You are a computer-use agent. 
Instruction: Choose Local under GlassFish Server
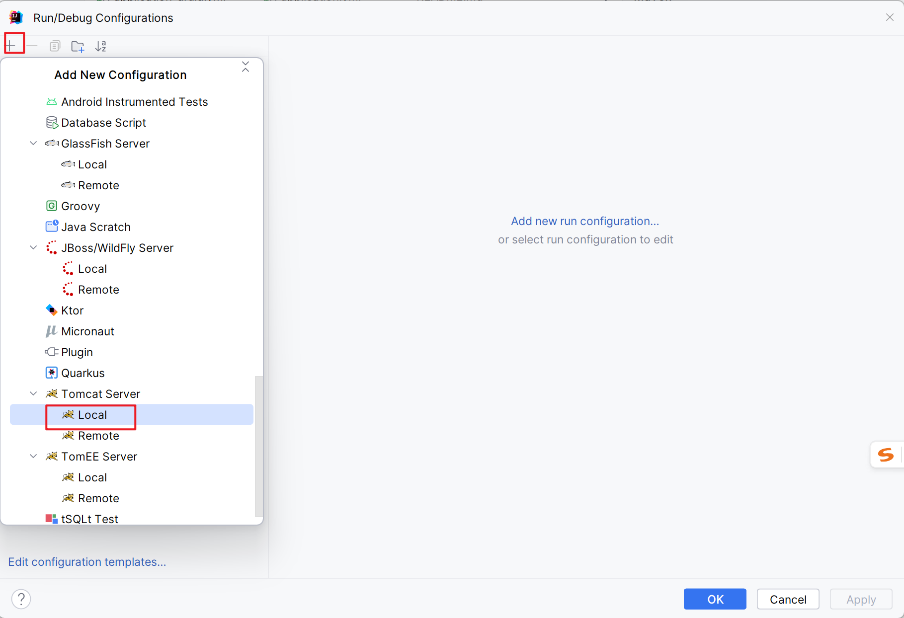132,164
